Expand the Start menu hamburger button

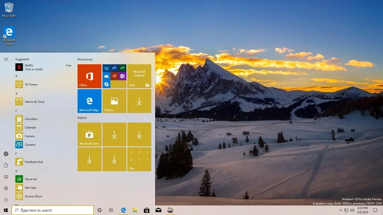coord(6,59)
